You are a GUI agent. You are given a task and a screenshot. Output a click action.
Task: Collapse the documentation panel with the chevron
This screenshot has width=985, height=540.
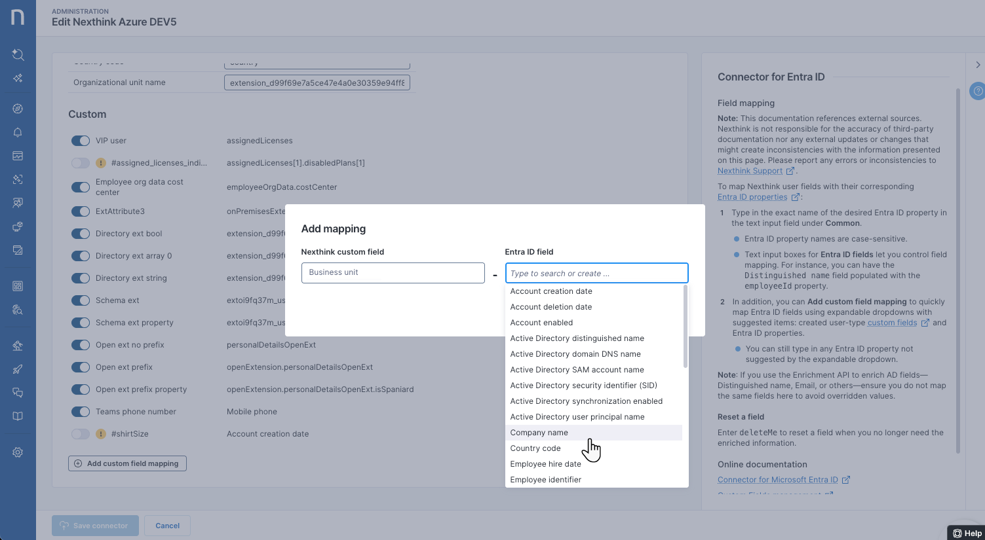tap(977, 65)
